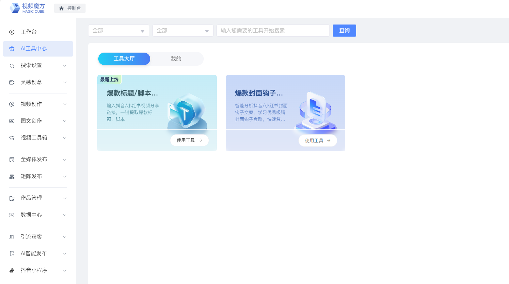This screenshot has width=509, height=284.
Task: Click the 视频创作 play icon
Action: point(12,104)
